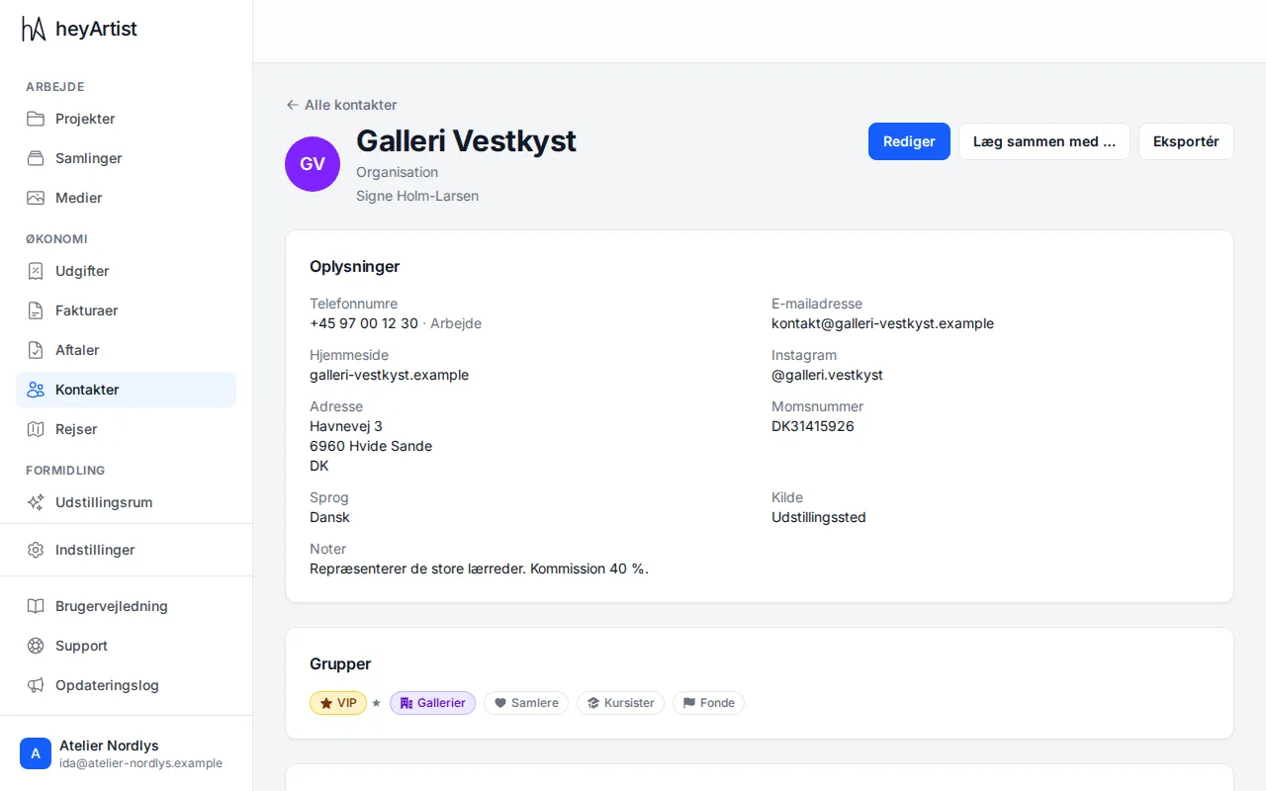
Task: Click the Udstillingsrum sparkle icon
Action: click(36, 502)
